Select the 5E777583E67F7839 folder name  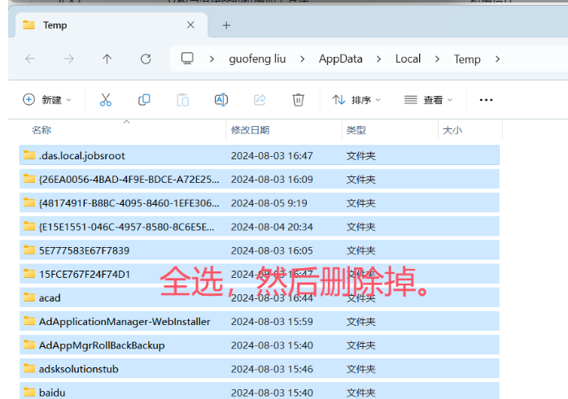click(84, 250)
